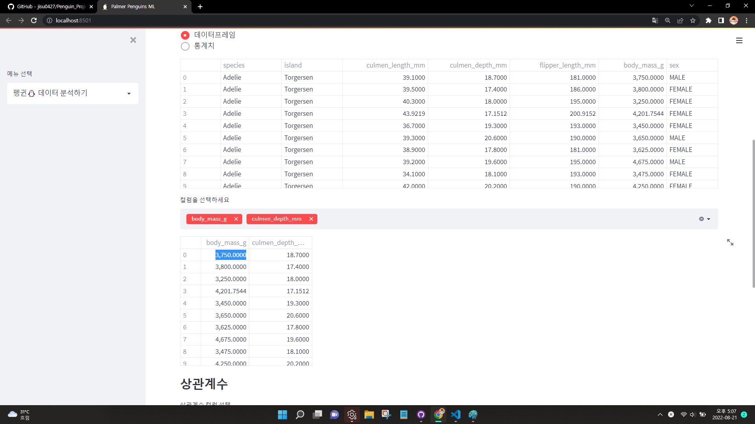Open the menu selection dropdown in sidebar

[73, 93]
